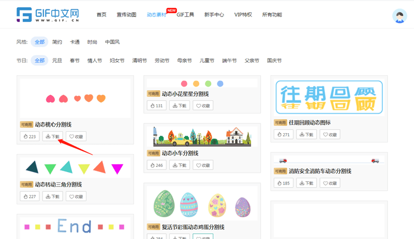Filter holiday by 父亲节
Screen dimensions: 414x239
click(x=252, y=60)
